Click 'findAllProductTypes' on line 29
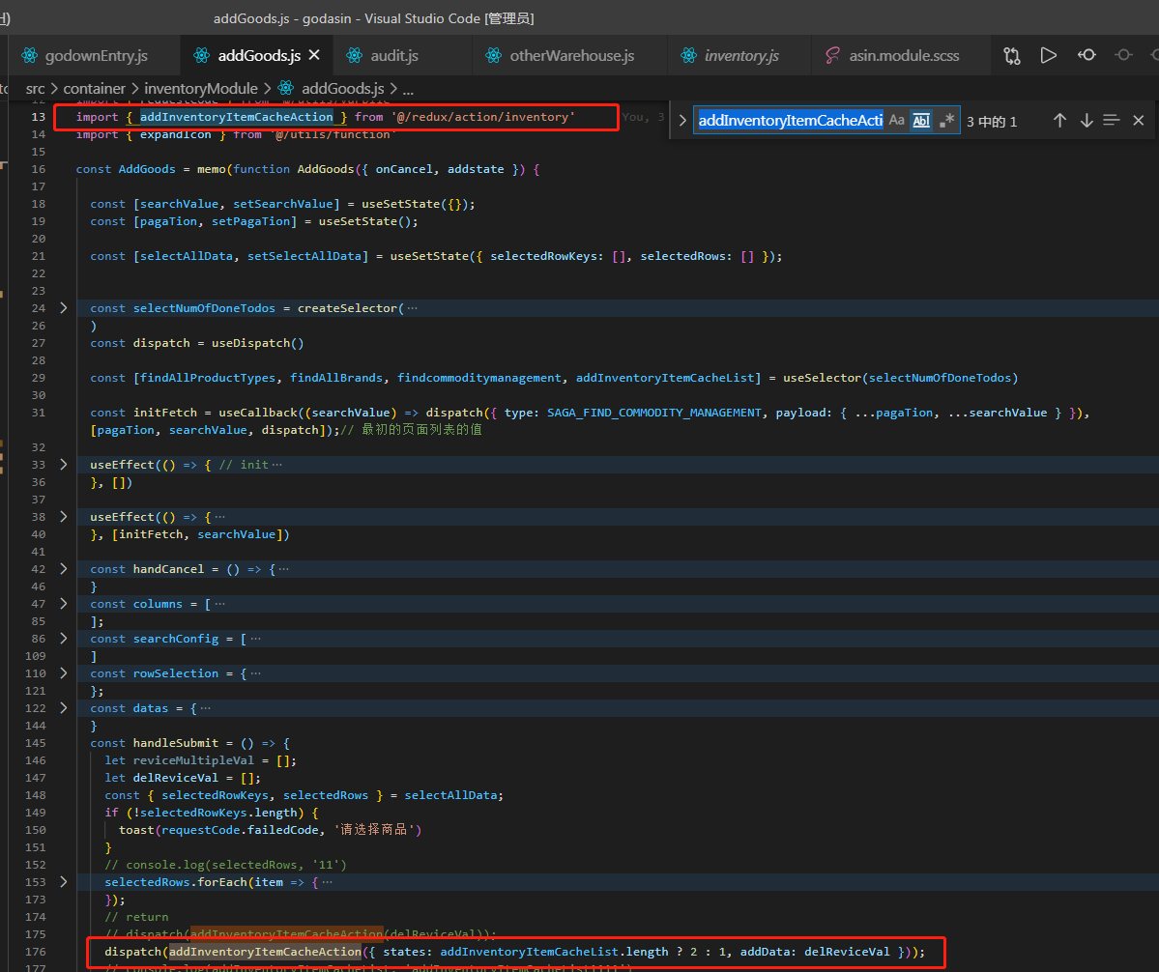The image size is (1159, 972). click(x=208, y=378)
